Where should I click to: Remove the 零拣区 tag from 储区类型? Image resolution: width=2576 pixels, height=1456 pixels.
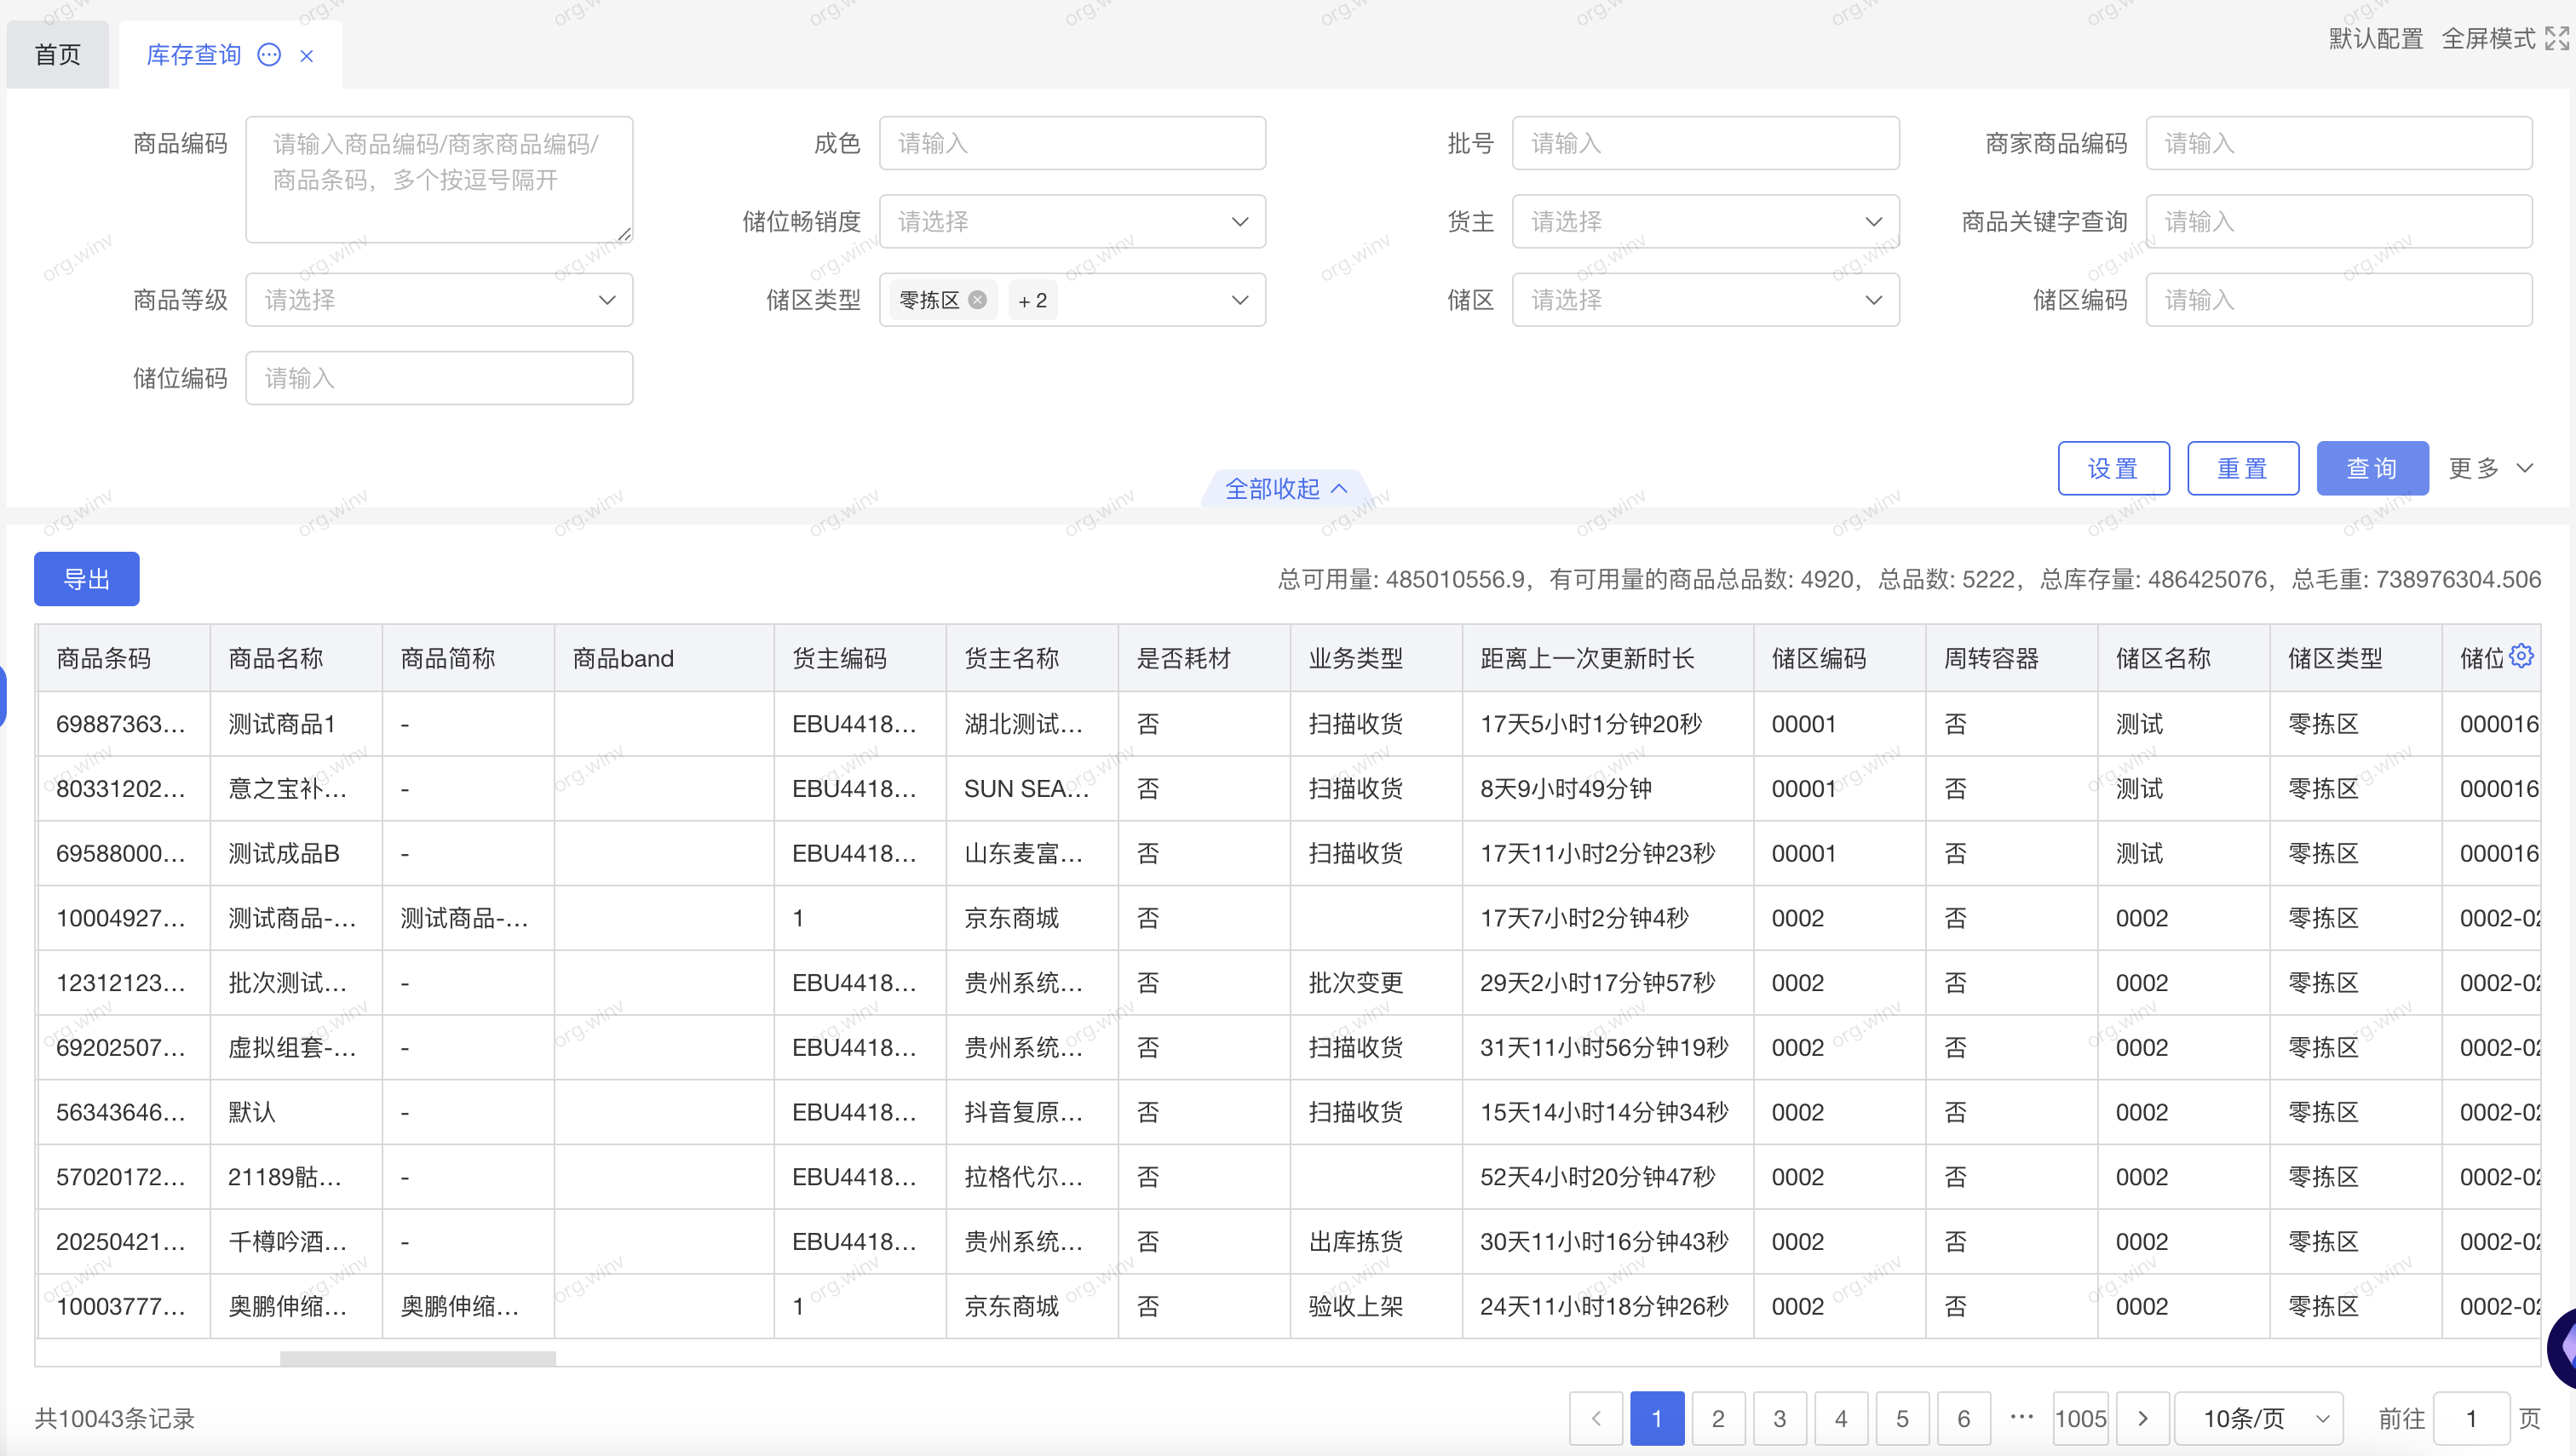pos(977,300)
